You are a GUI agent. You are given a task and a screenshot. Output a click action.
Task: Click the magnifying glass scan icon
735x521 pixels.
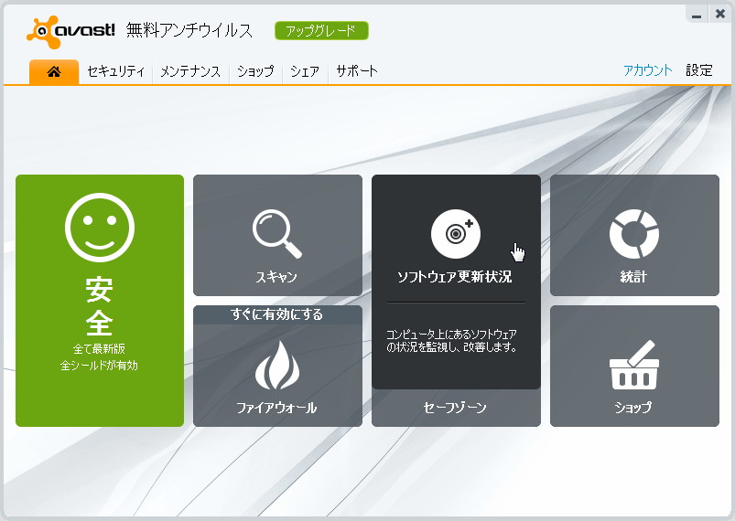277,234
